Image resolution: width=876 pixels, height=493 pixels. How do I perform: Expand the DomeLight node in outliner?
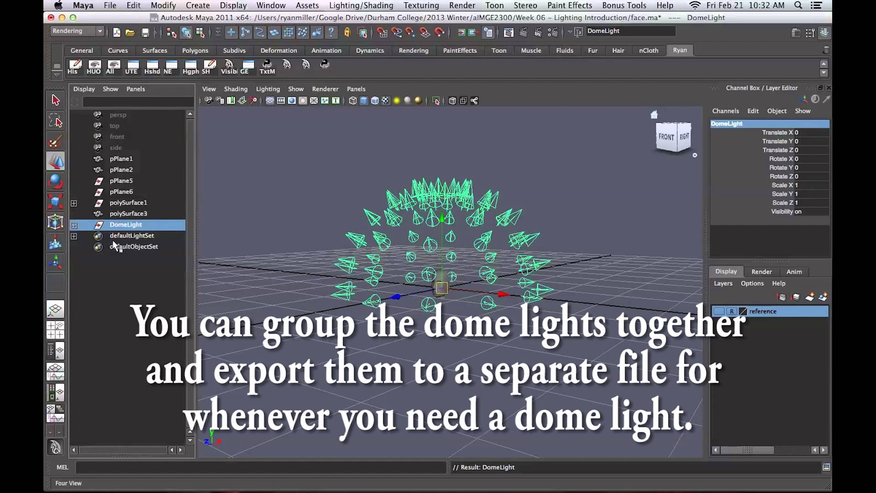pos(74,225)
